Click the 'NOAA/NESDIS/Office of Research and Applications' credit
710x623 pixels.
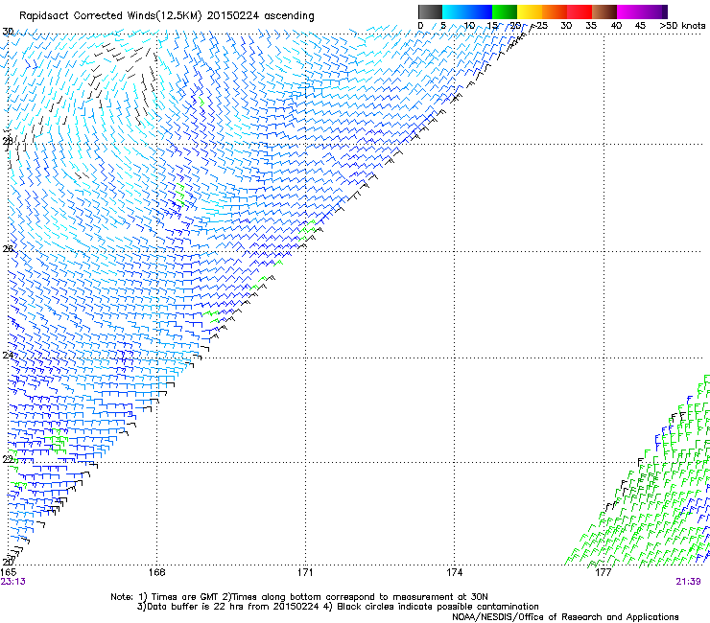(565, 617)
